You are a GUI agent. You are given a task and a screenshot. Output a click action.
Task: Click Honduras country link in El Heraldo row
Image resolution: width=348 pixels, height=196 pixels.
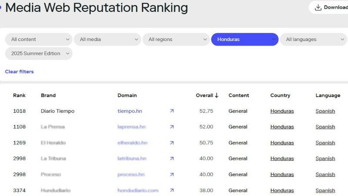[282, 143]
